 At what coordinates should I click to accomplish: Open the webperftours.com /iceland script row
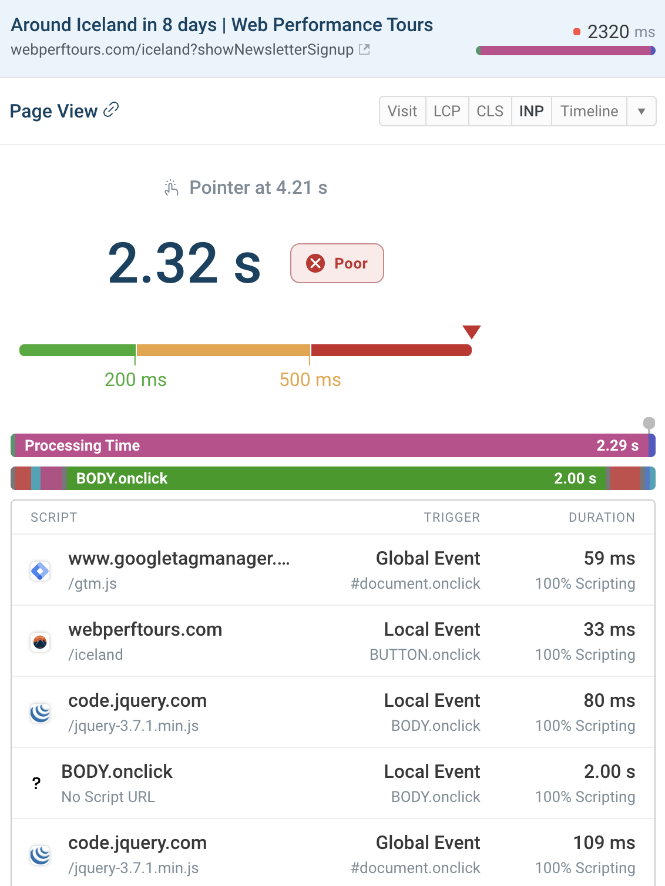click(x=333, y=641)
